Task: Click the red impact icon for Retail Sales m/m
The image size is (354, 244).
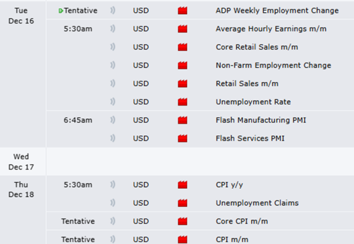Action: coord(183,83)
